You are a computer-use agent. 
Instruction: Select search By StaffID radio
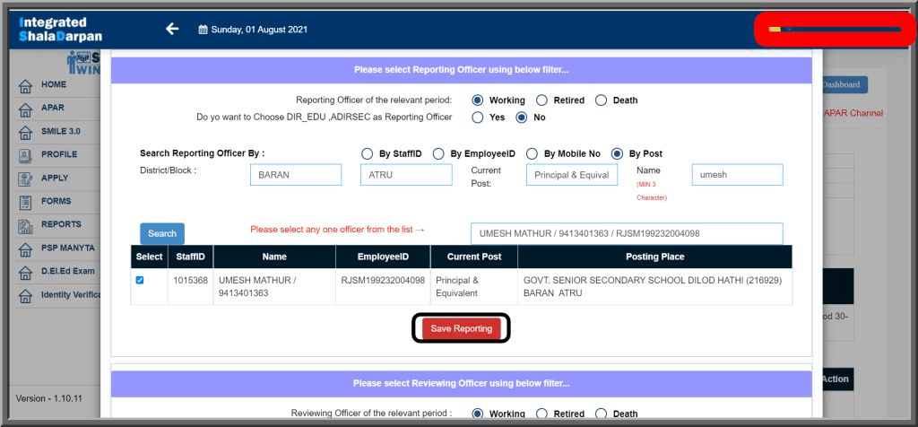click(x=367, y=153)
